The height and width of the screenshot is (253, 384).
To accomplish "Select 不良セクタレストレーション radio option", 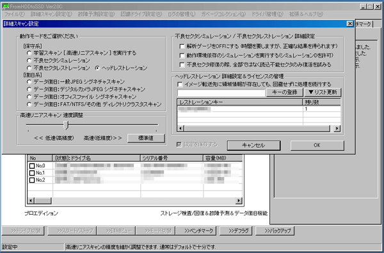I will 29,68.
